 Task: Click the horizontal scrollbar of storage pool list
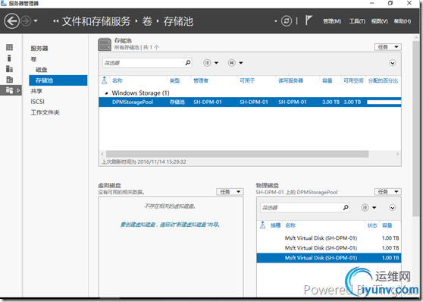237,154
